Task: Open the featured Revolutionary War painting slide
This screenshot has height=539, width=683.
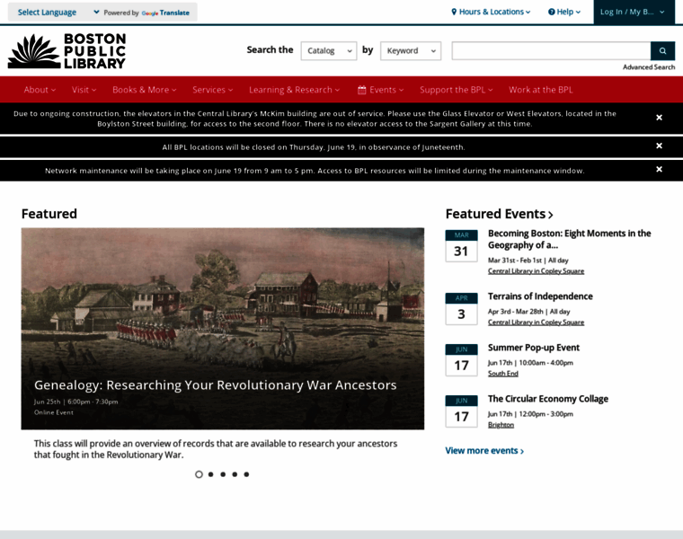Action: click(x=223, y=328)
